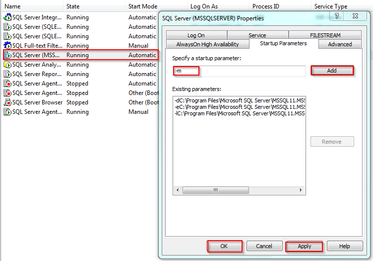The image size is (373, 261).
Task: Click the Help button
Action: click(x=345, y=246)
